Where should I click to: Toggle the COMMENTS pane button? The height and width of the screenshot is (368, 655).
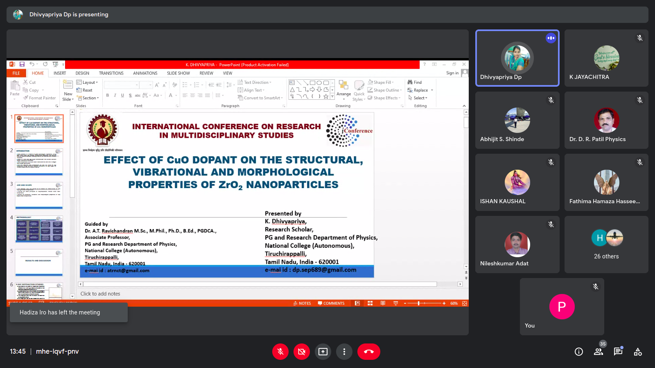[x=331, y=303]
